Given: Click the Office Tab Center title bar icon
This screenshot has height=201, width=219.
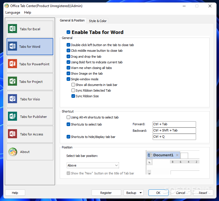Looking at the screenshot, I should pyautogui.click(x=7, y=6).
